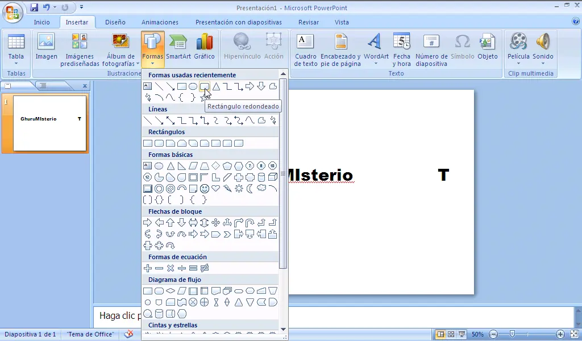Screen dimensions: 582x341
Task: Select the Quad Arrow block arrow
Action: click(215, 223)
